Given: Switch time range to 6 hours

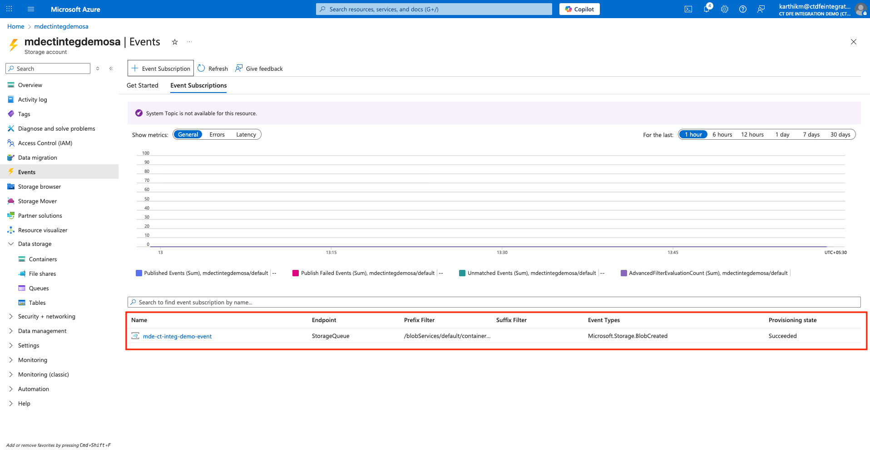Looking at the screenshot, I should point(722,135).
